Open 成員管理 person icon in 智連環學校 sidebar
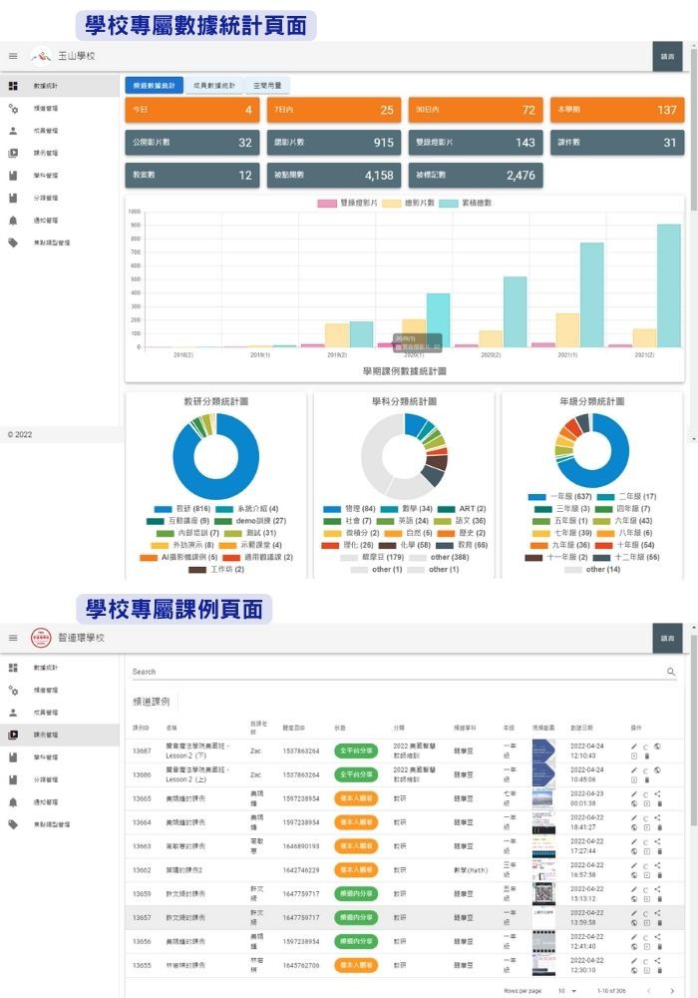The image size is (698, 998). [13, 713]
